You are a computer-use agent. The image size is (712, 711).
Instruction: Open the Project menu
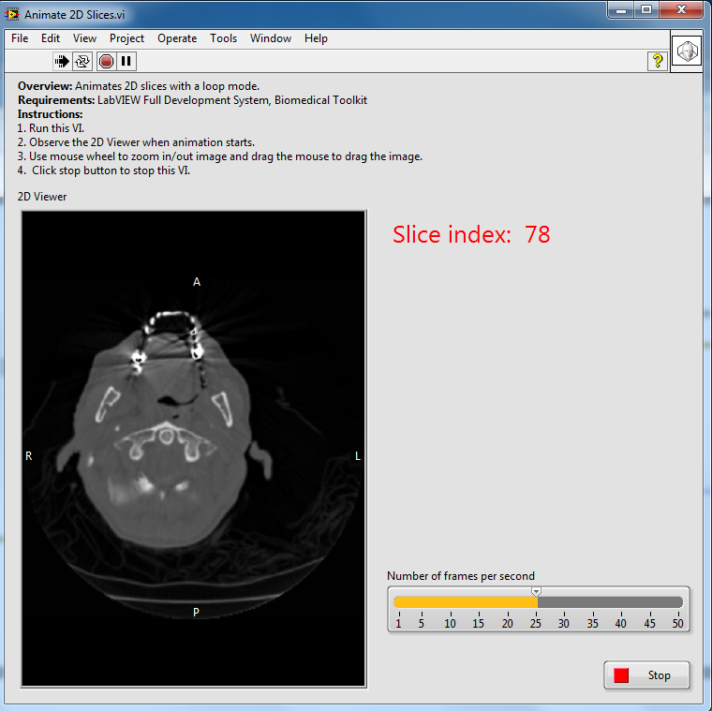tap(126, 38)
